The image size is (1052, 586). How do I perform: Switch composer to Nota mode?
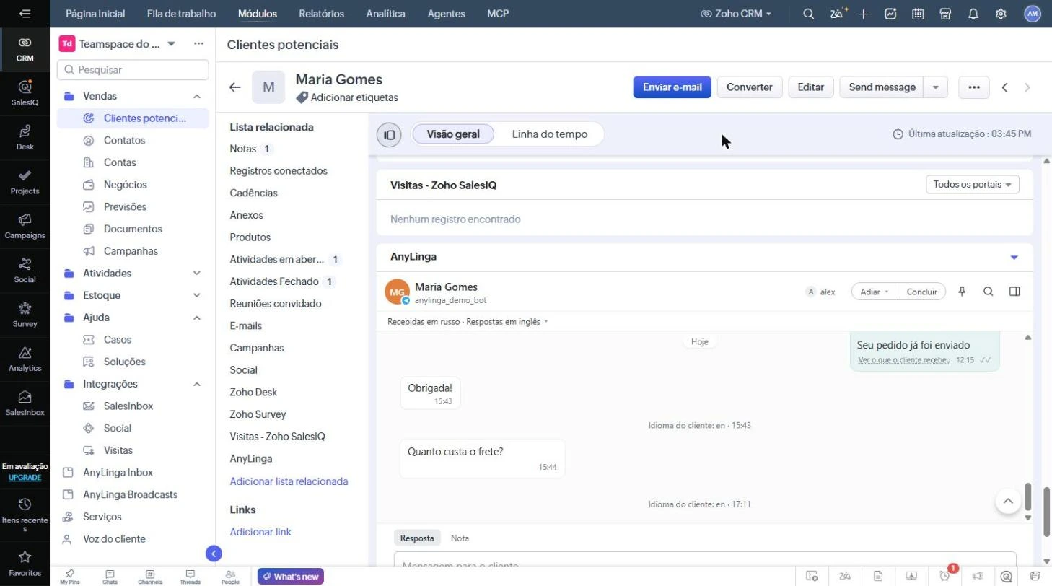point(460,538)
